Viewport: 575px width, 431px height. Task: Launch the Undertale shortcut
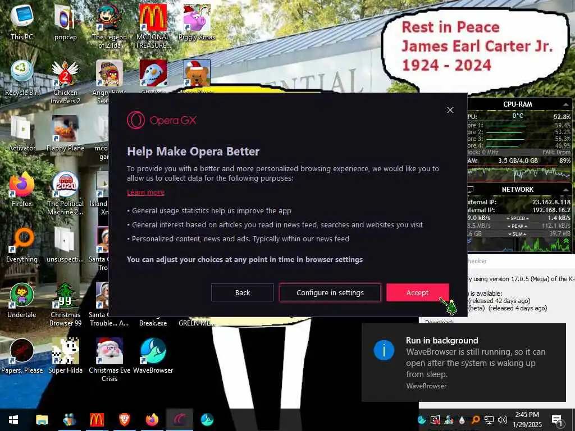point(22,300)
